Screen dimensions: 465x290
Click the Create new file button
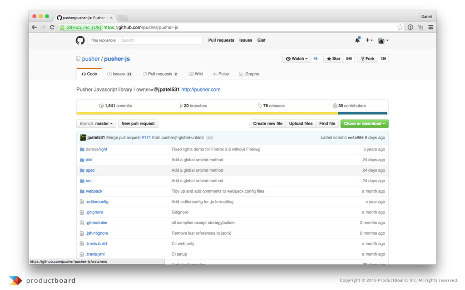(268, 124)
